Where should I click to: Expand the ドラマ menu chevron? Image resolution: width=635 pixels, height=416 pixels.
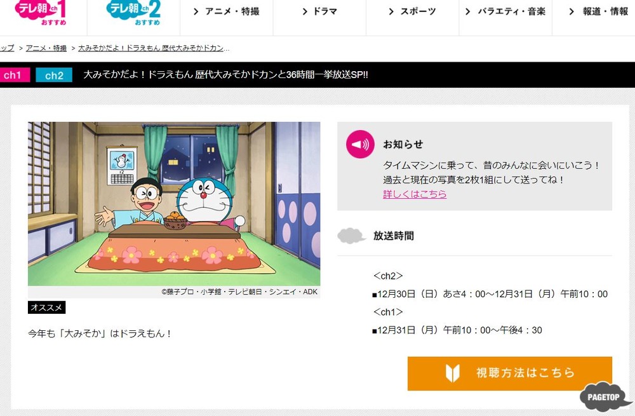pyautogui.click(x=305, y=11)
